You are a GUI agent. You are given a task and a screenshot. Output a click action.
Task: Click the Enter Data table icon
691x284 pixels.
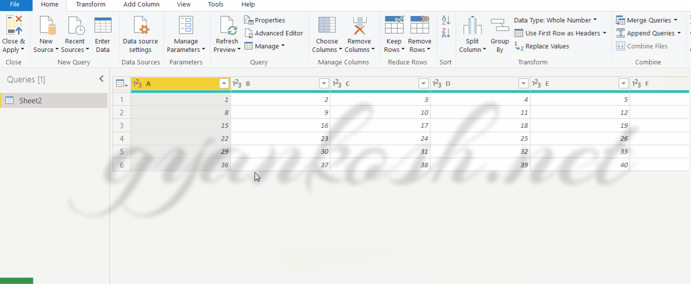102,25
